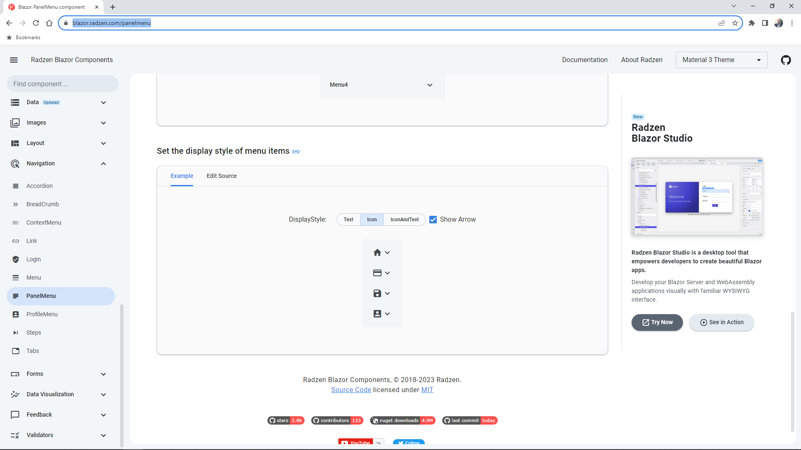
Task: Click the Steps component icon
Action: [x=15, y=332]
